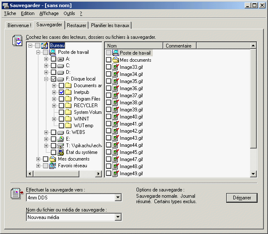
Task: Click the Bureau desktop icon in tree
Action: tap(45, 45)
